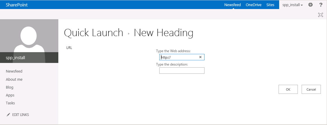This screenshot has width=327, height=125.
Task: Clear the Web address field
Action: (x=200, y=57)
